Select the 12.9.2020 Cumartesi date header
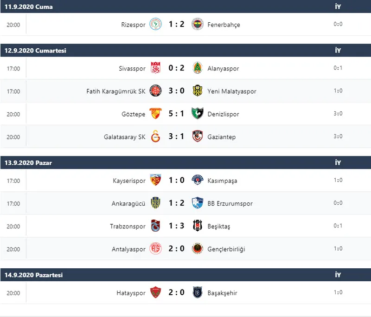The image size is (371, 317). (x=36, y=51)
